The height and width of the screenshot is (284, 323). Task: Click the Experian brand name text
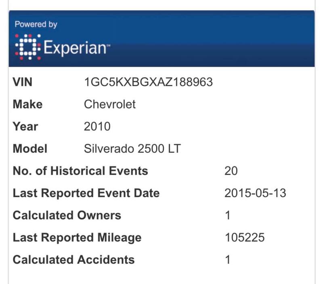(77, 48)
